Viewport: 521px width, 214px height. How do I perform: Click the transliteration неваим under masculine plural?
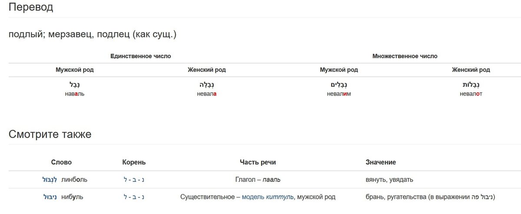click(x=339, y=94)
